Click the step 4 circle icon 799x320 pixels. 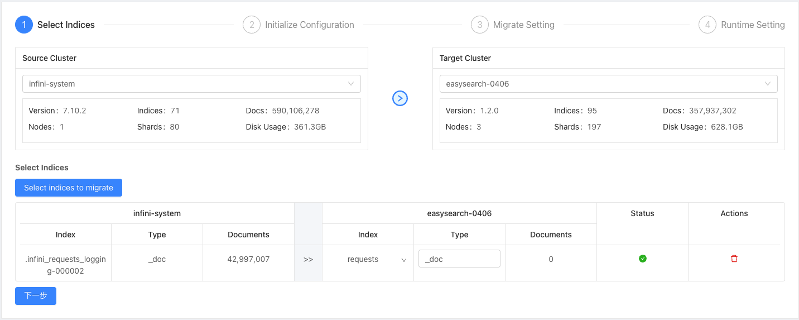click(707, 25)
